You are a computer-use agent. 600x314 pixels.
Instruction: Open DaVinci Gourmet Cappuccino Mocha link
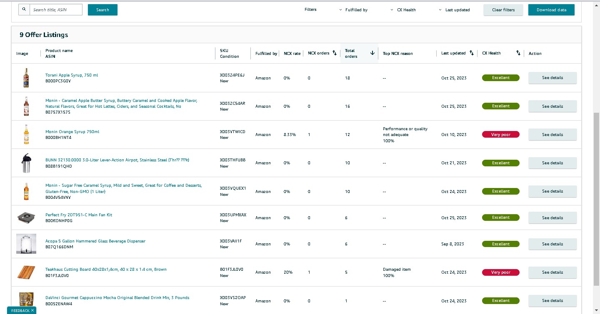click(x=117, y=298)
